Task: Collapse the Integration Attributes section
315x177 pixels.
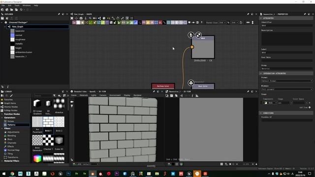Action: 261,73
